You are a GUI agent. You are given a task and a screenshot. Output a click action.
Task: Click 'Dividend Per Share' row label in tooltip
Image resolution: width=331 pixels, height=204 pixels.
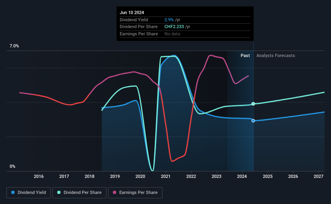[x=138, y=27]
